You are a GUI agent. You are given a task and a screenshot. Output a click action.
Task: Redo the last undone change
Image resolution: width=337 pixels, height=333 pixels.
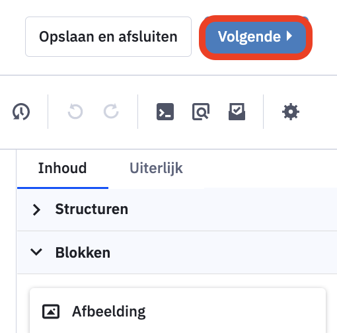pos(111,112)
